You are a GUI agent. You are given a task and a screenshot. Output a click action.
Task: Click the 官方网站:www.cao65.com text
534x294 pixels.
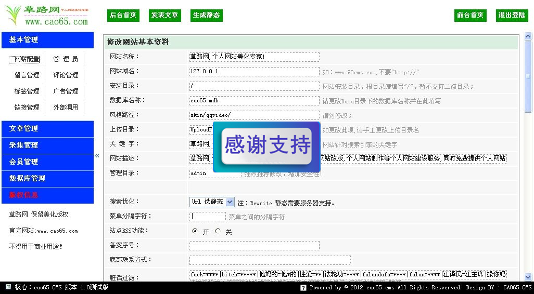tap(43, 231)
